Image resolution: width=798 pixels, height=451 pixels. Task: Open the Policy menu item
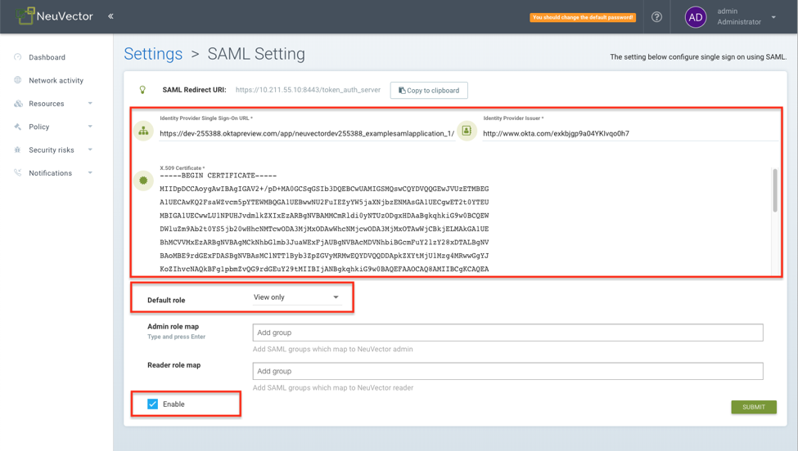[x=38, y=127]
